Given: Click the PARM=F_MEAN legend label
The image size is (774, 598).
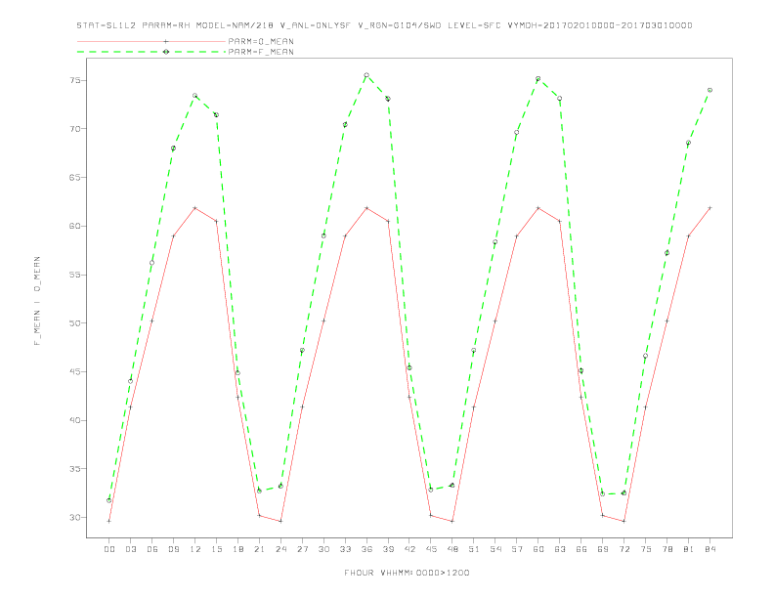Looking at the screenshot, I should point(261,52).
